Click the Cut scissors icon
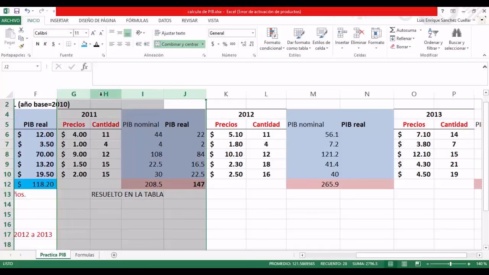489x275 pixels. 21,30
